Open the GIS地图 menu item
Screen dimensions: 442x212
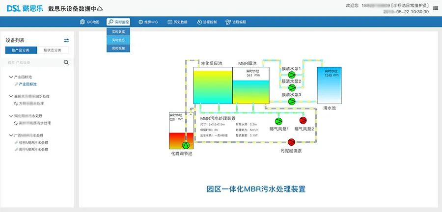[90, 22]
